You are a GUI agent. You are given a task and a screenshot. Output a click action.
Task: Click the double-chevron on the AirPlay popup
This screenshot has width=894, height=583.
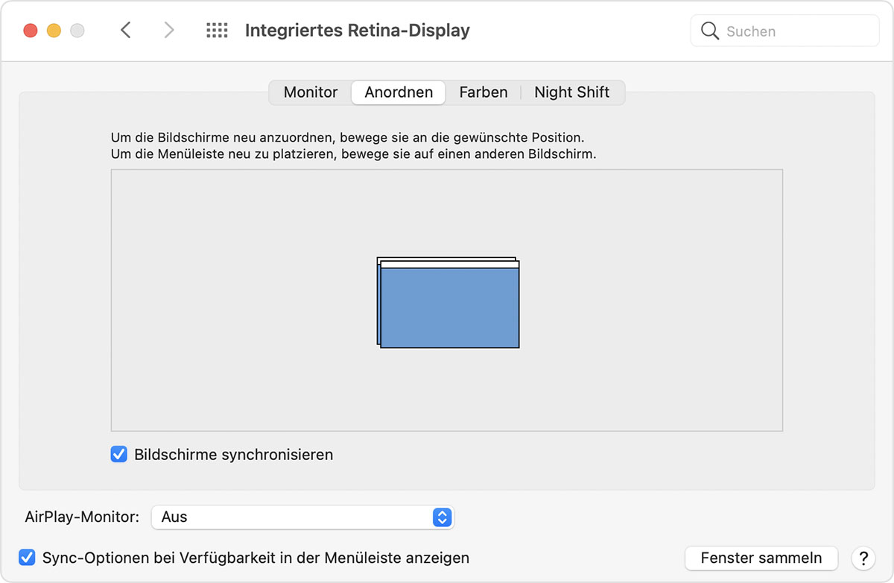(442, 517)
